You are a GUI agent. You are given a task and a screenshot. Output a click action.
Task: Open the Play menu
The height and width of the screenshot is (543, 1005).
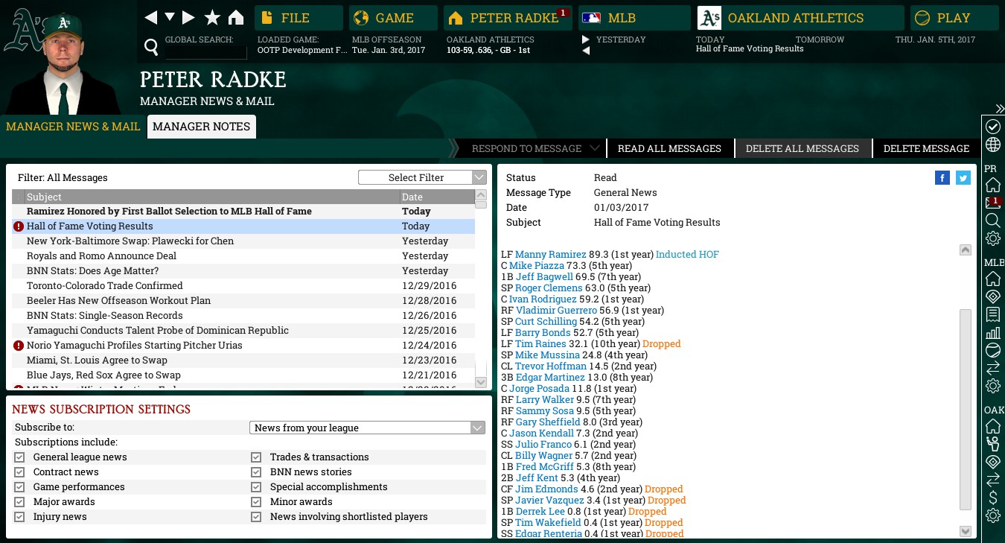pos(954,18)
